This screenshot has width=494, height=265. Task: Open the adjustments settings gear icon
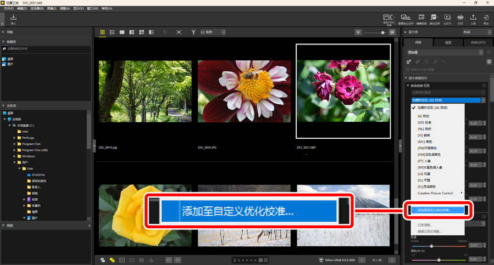489,62
